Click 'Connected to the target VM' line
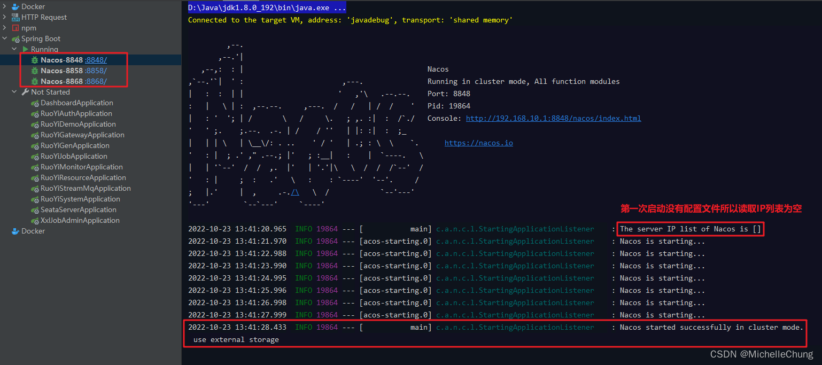Screen dimensions: 822x365 pyautogui.click(x=350, y=20)
